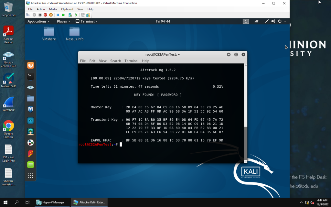
Task: Click the Kali network pen icon in top bar
Action: click(267, 21)
